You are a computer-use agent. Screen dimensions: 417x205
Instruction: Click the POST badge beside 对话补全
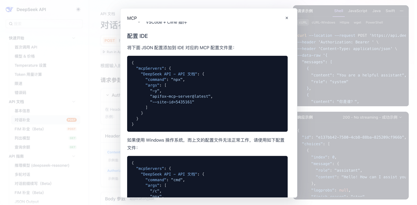72,120
